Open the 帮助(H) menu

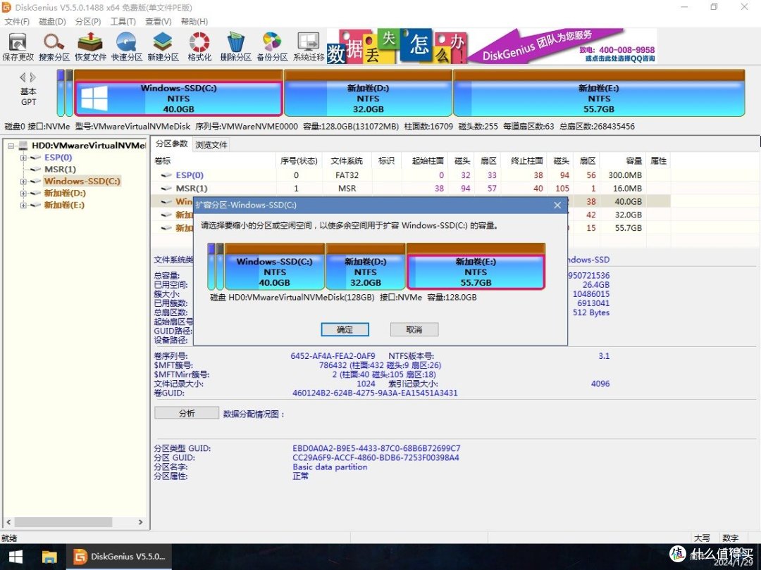click(x=194, y=21)
